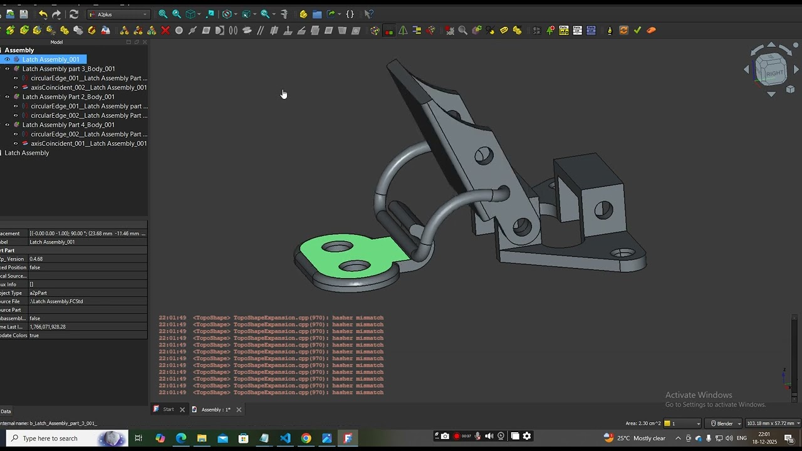Toggle visibility of Latch Assembly Part 4_Body_001
The height and width of the screenshot is (451, 802).
[x=8, y=125]
